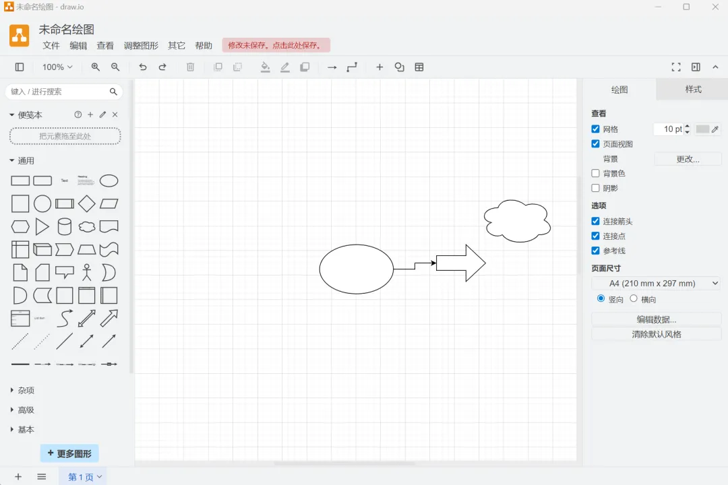Edit the scratchpad with pencil icon
This screenshot has height=485, width=728.
click(x=102, y=115)
